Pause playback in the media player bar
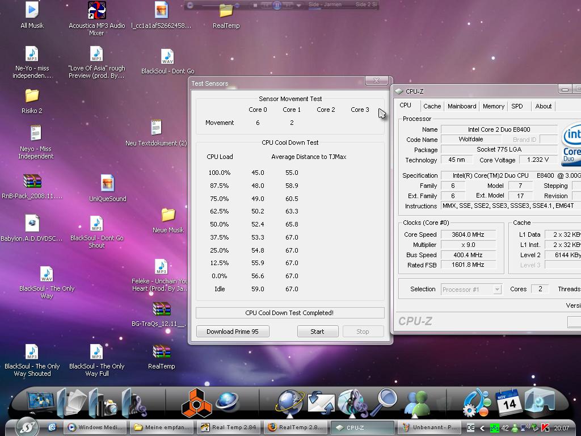Screen dimensions: 581x436 [277, 5]
